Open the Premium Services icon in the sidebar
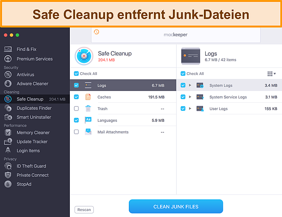Screen dimensions: 282x217 click(8, 59)
